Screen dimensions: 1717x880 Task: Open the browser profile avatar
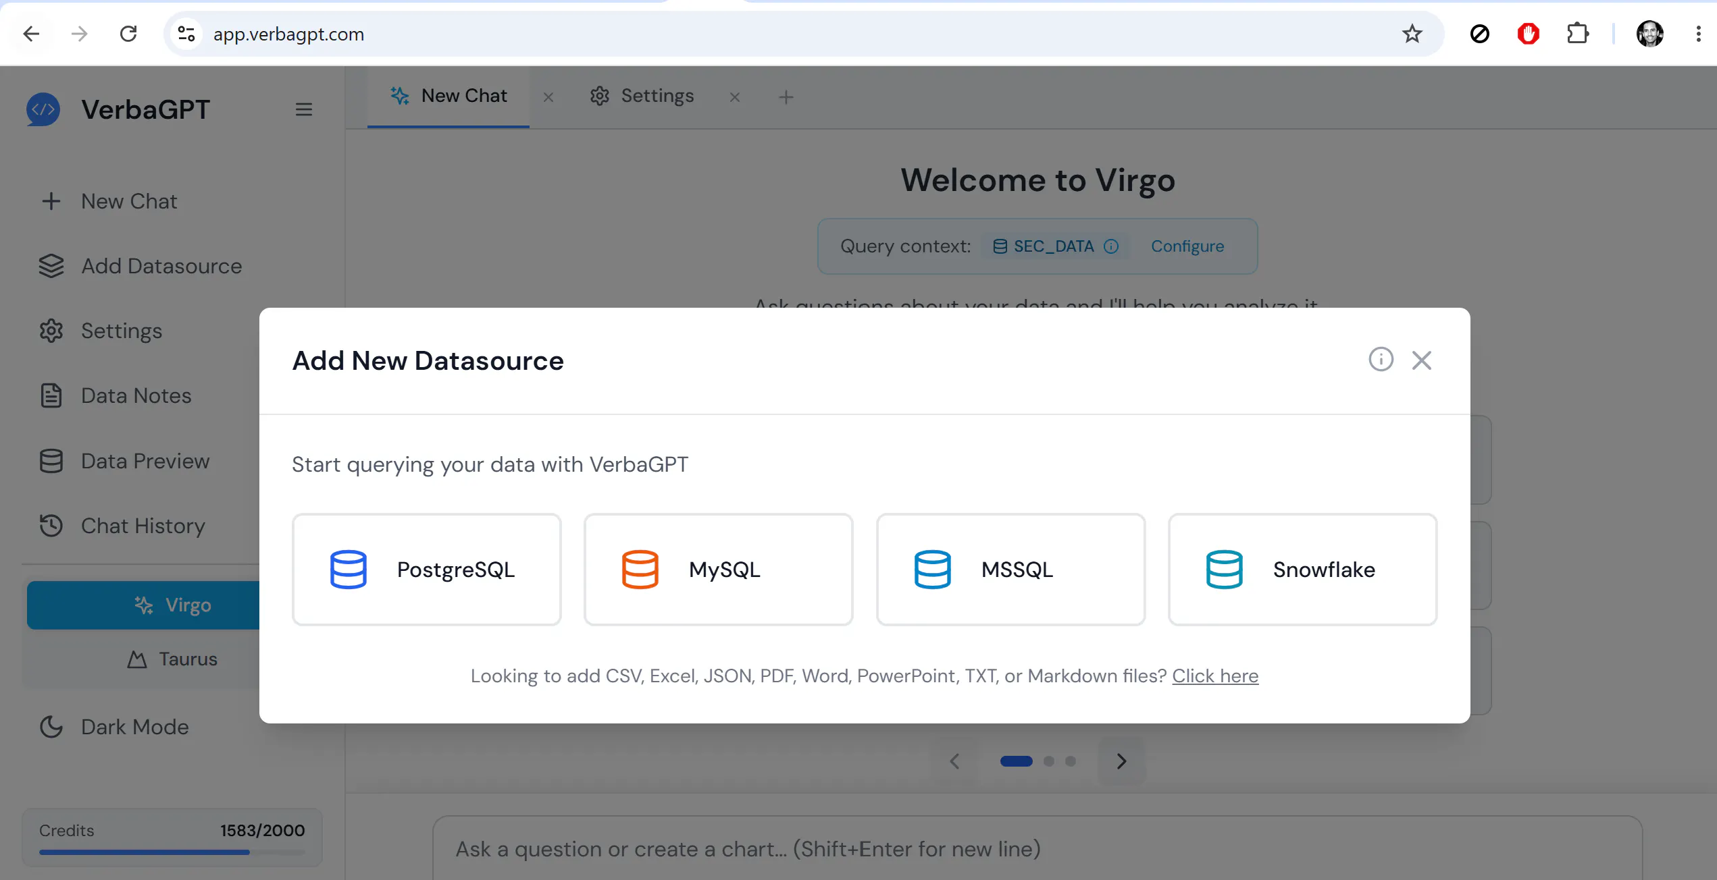click(1649, 34)
